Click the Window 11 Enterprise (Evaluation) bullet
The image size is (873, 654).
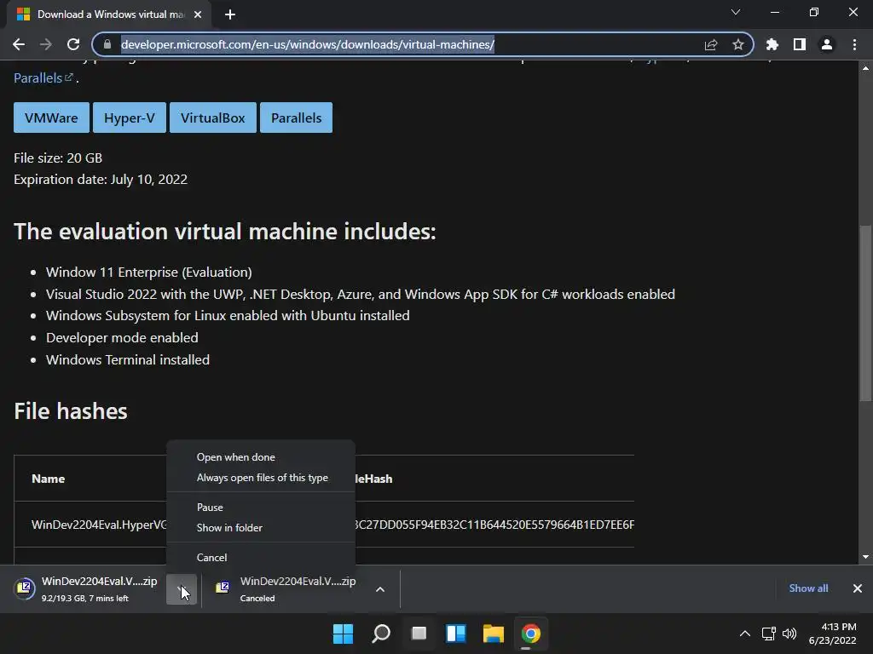148,272
